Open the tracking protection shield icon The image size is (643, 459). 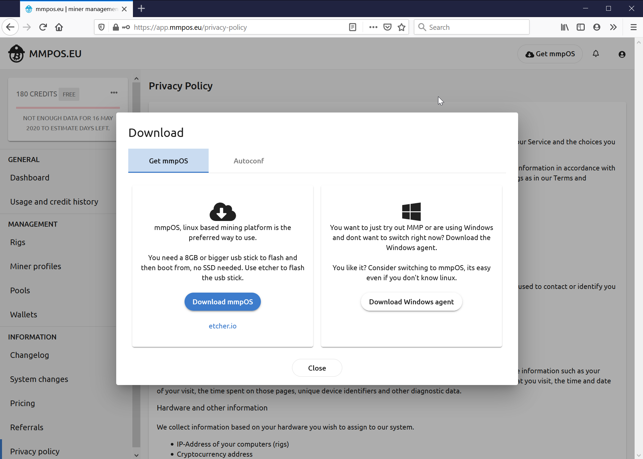tap(101, 27)
